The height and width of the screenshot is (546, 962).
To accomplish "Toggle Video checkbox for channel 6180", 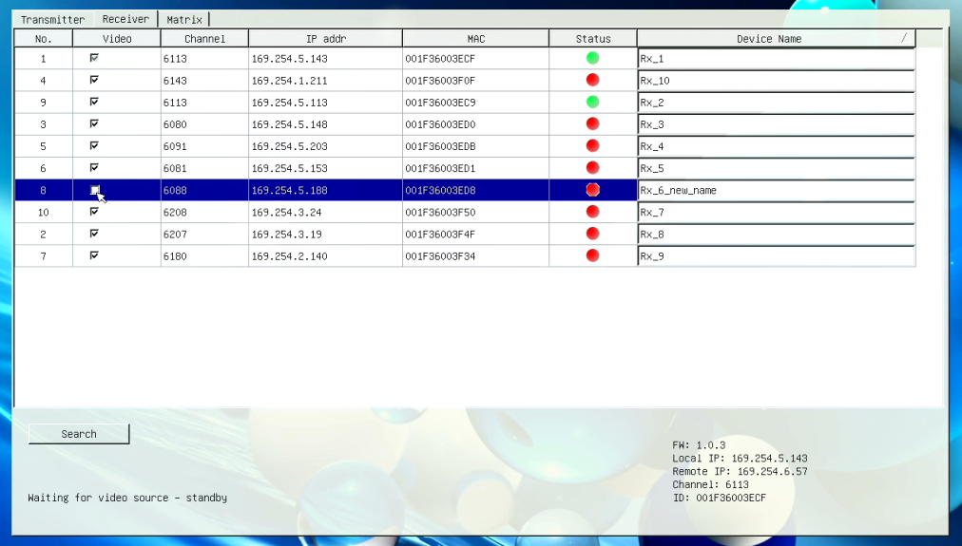I will tap(94, 255).
